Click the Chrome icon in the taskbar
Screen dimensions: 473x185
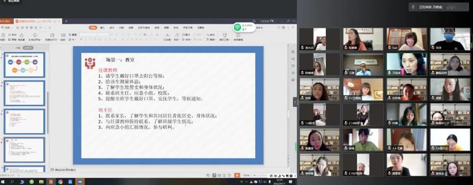61,182
